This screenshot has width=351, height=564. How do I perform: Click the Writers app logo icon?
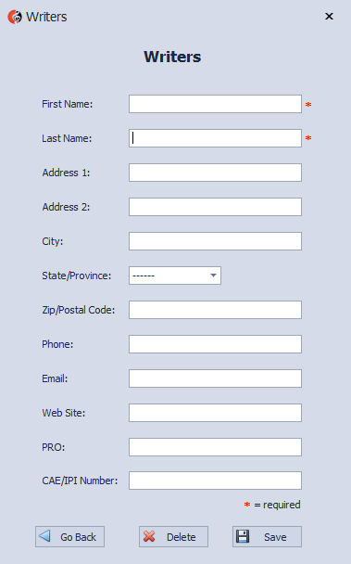pyautogui.click(x=15, y=17)
